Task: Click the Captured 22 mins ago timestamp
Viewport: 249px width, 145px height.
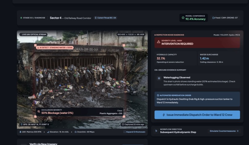Action: 134,125
